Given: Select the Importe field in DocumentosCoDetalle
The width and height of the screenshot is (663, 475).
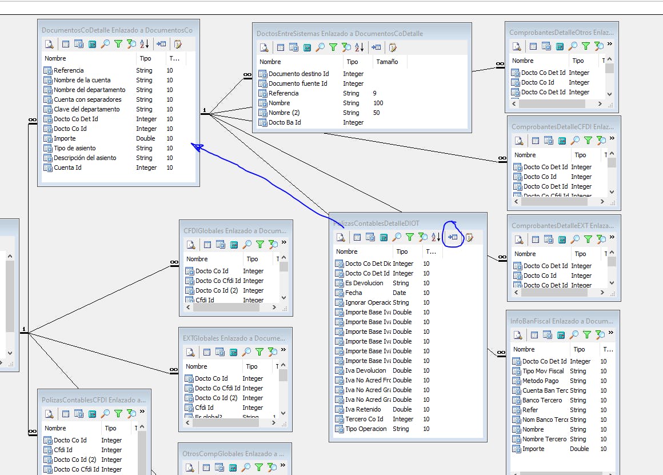Looking at the screenshot, I should (x=65, y=138).
